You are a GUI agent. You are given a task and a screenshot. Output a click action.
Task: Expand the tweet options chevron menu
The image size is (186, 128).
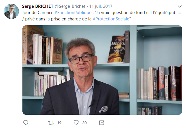click(180, 6)
